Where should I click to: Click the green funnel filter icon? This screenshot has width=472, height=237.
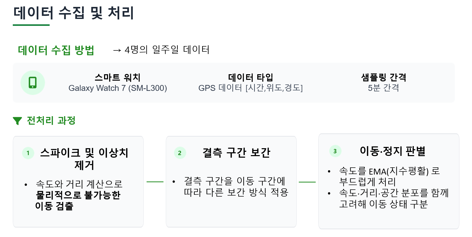17,121
